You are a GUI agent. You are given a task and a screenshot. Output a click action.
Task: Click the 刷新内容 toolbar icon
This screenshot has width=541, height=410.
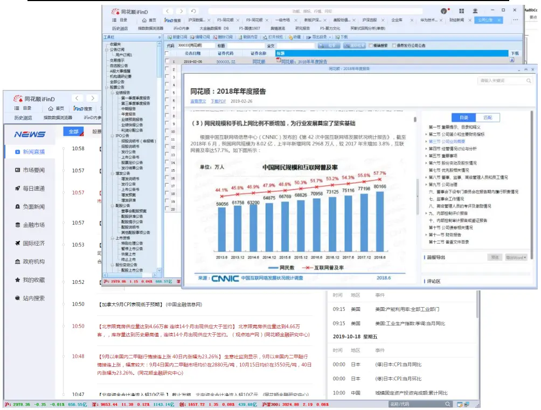click(x=240, y=37)
